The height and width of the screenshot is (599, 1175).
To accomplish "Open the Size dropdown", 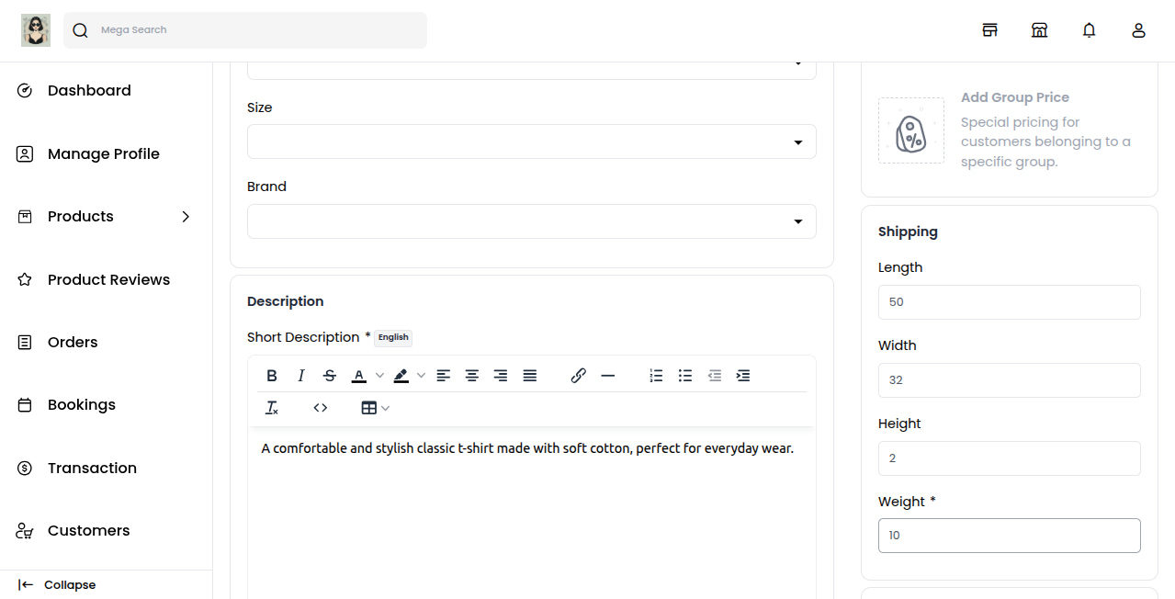I will click(x=531, y=142).
